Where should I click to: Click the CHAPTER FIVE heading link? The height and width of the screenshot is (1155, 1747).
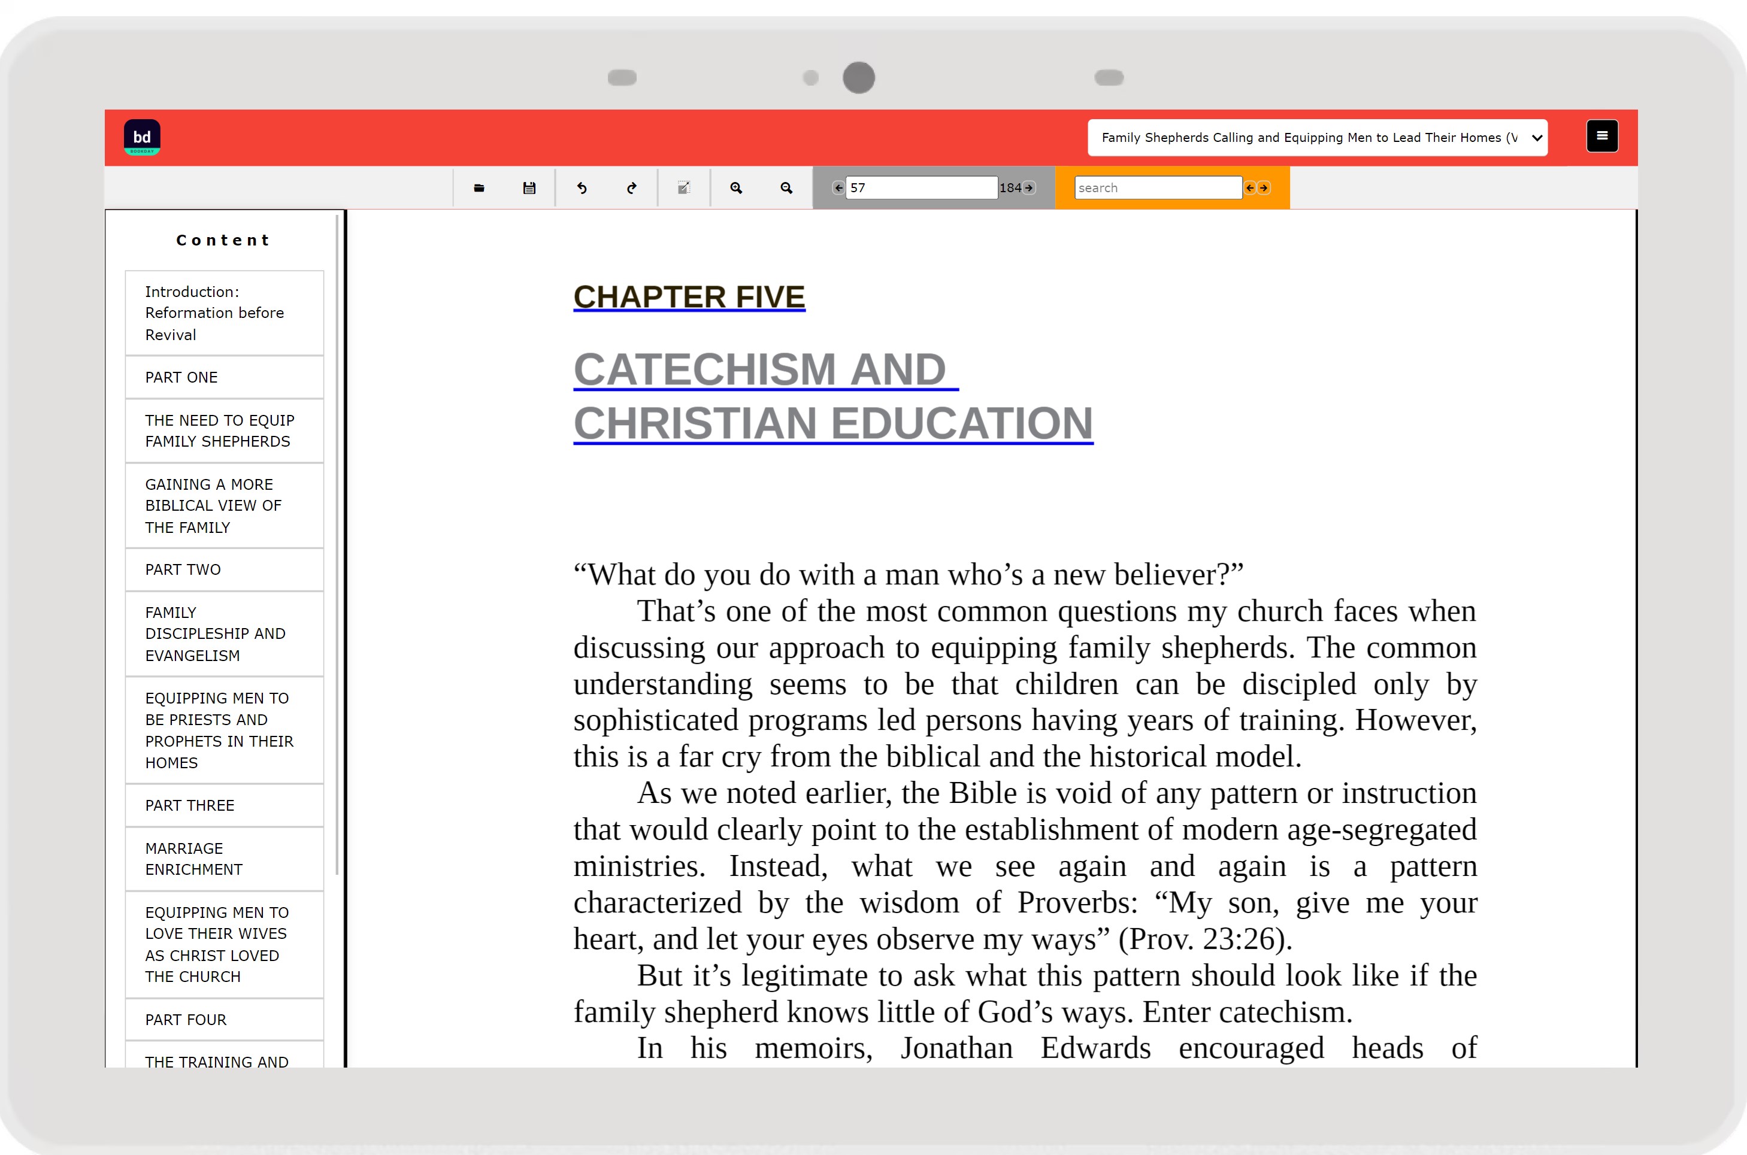coord(689,297)
